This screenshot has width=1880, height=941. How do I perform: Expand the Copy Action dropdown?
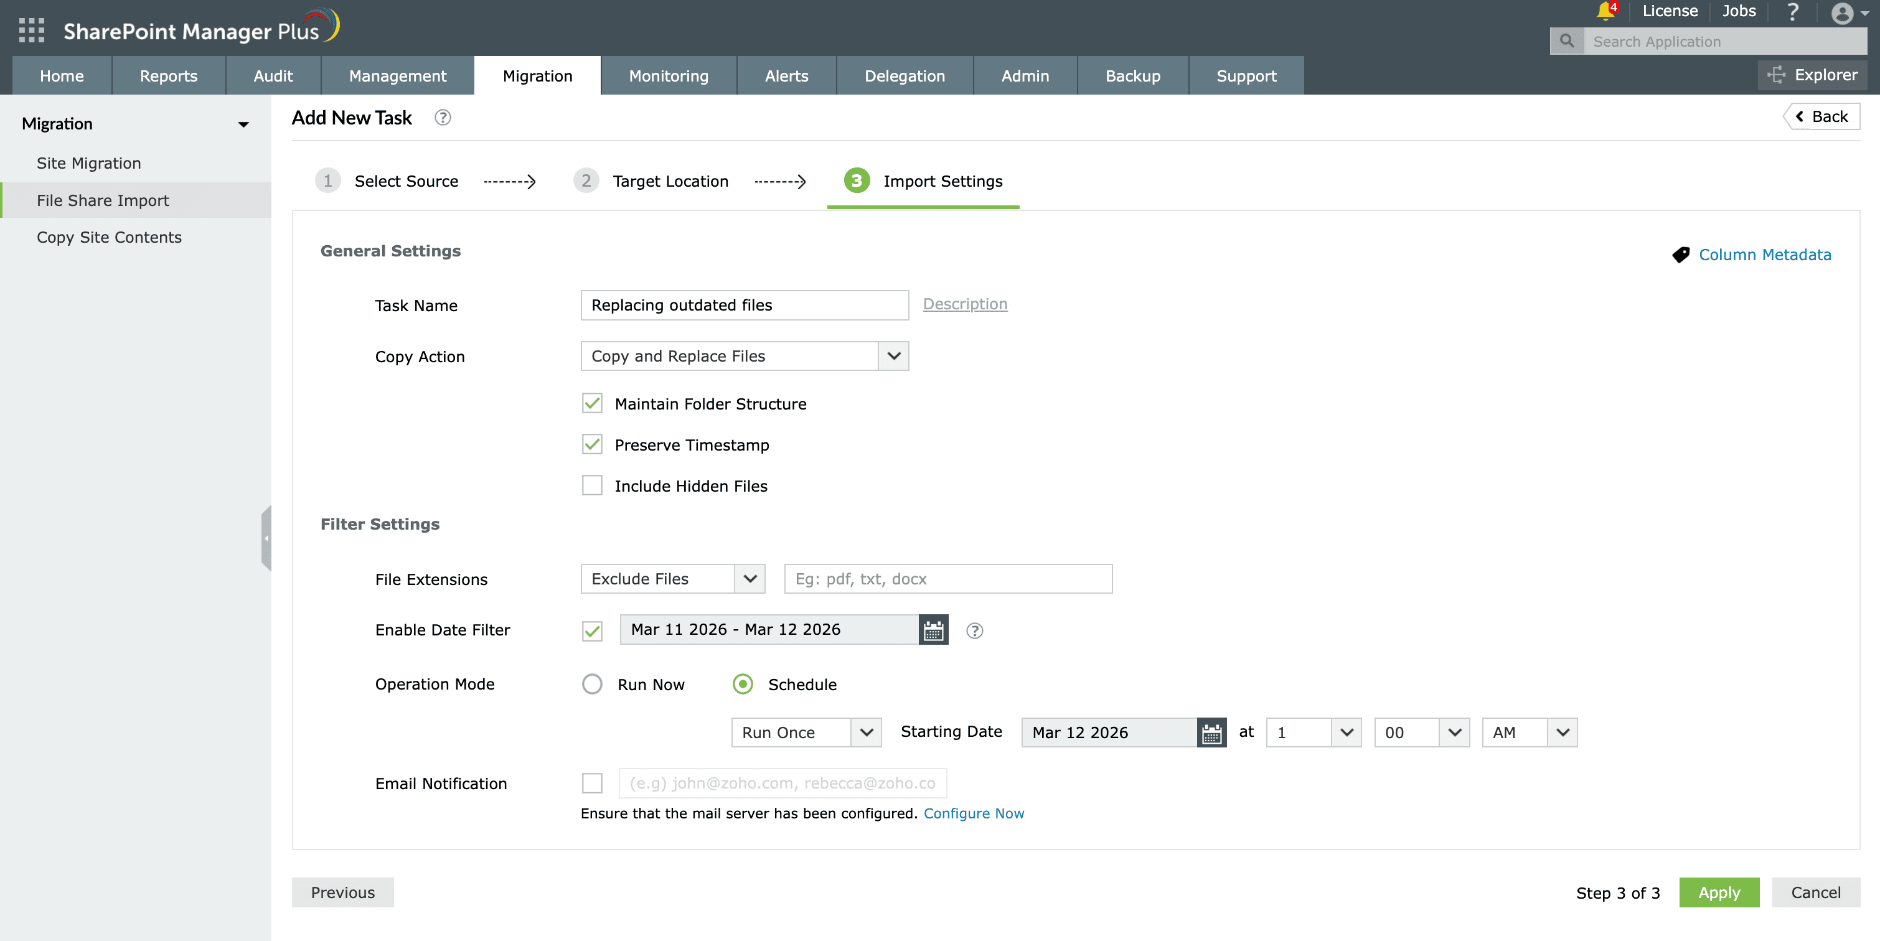pos(893,356)
